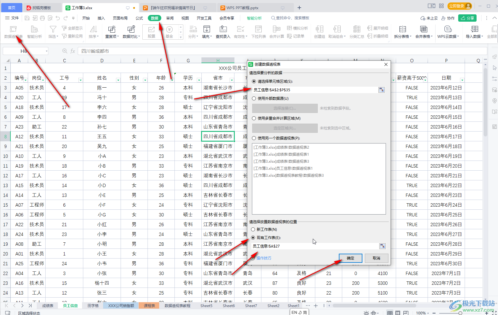Viewport: 498px width, 315px height.
Task: Open the 导入数据 import data tool
Action: click(474, 32)
